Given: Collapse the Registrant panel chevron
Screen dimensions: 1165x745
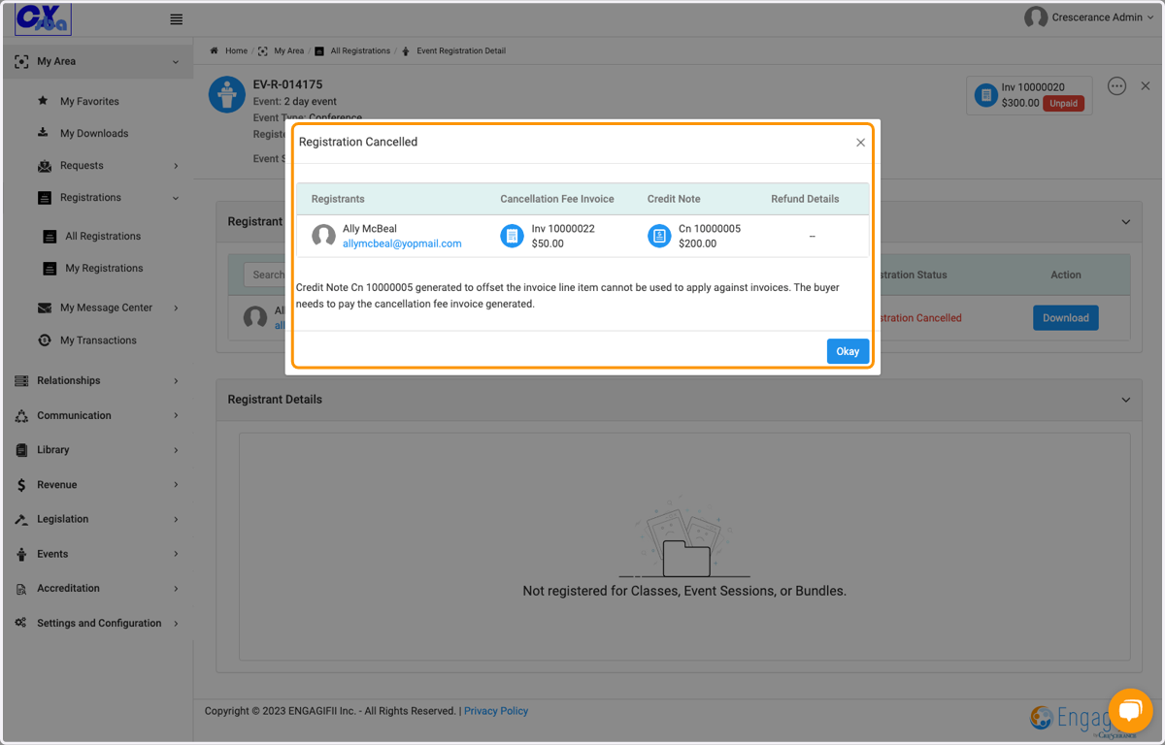Looking at the screenshot, I should [x=1126, y=222].
